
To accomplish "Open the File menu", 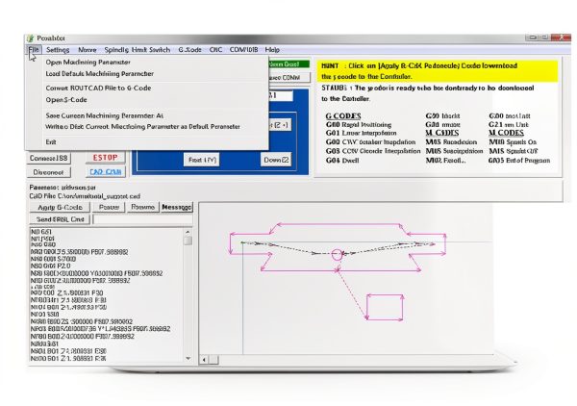I will [34, 50].
